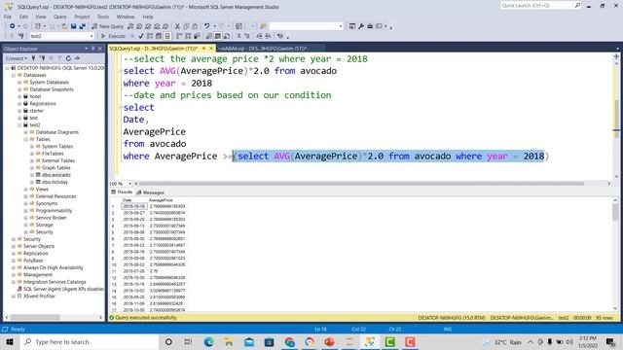Click the editor horizontal scrollbar

(361, 184)
